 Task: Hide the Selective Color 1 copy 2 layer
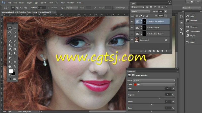pyautogui.click(x=132, y=22)
